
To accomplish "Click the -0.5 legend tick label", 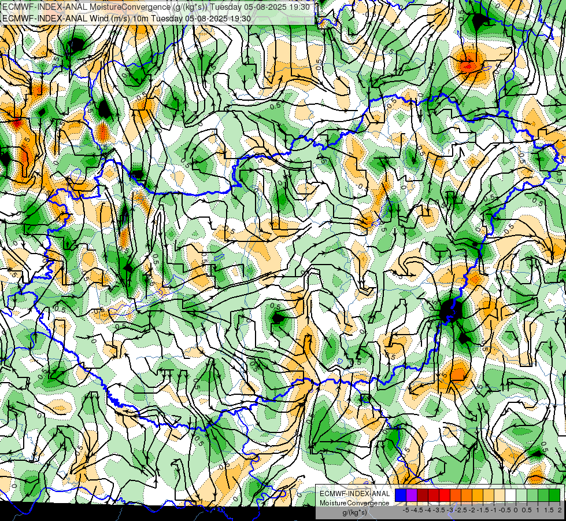I will pyautogui.click(x=505, y=510).
